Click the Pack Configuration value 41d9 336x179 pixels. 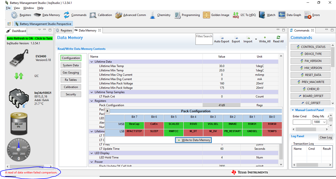pyautogui.click(x=222, y=105)
